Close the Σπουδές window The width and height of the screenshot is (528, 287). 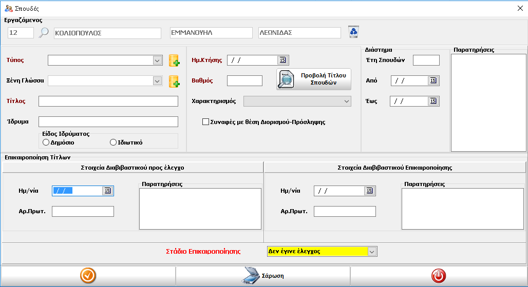coord(520,8)
